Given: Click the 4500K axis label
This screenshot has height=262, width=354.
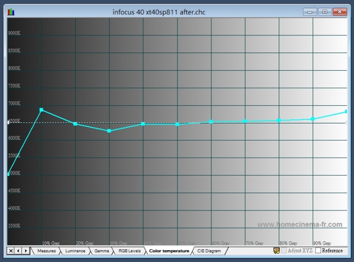Looking at the screenshot, I should coord(14,190).
